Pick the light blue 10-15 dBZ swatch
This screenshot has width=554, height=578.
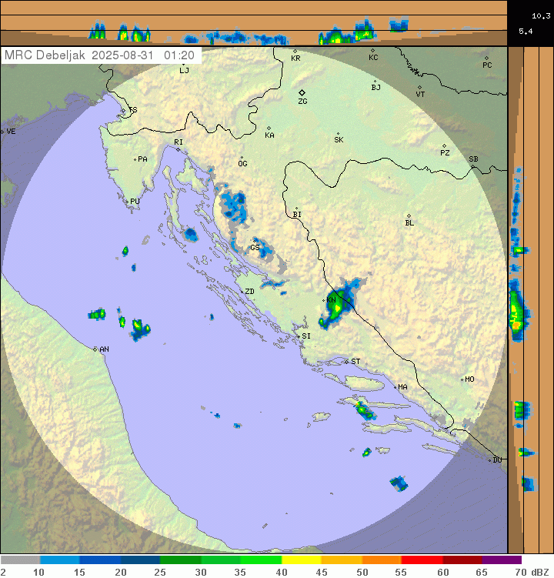tap(60, 560)
